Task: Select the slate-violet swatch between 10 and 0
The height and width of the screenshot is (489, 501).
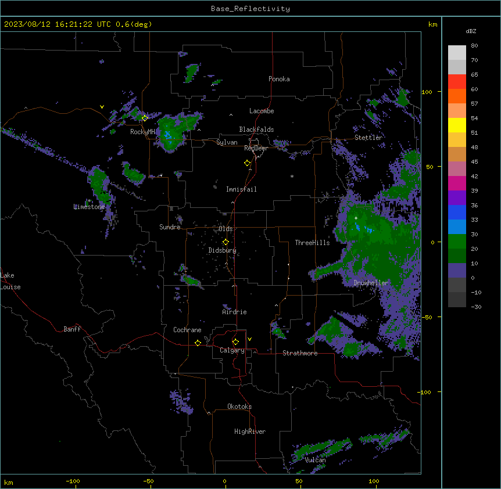Action: coord(457,271)
